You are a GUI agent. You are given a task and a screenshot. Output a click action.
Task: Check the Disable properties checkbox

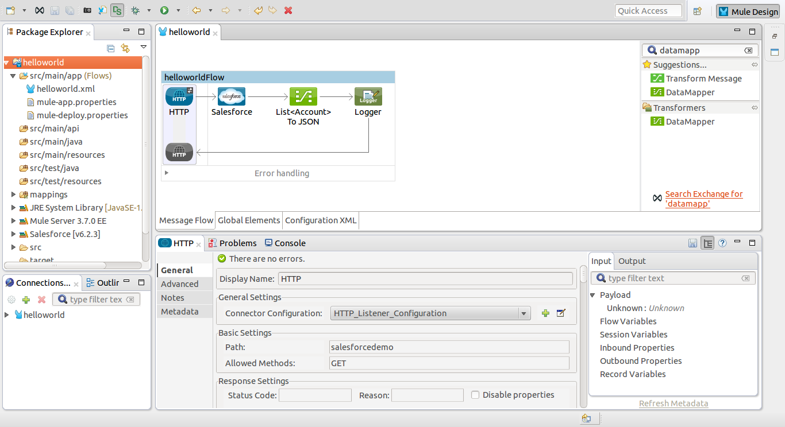475,395
